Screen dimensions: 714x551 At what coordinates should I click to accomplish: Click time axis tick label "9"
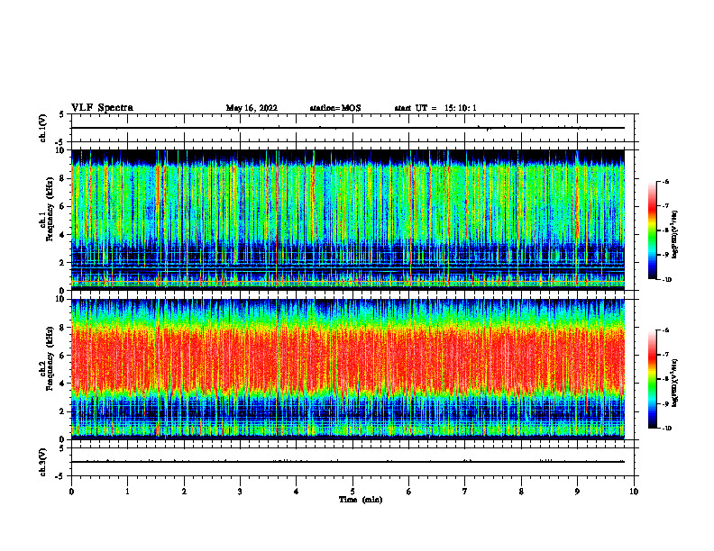pos(577,492)
